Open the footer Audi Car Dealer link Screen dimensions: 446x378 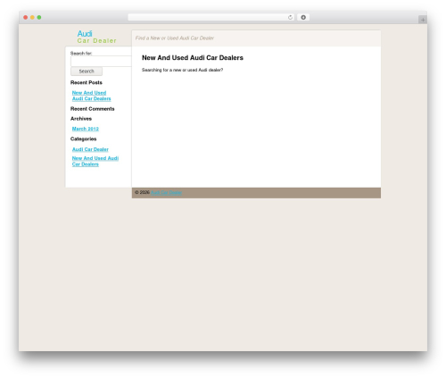[166, 192]
